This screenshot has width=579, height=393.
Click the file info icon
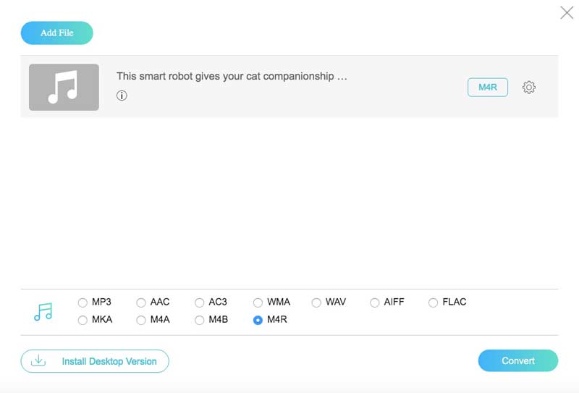click(x=122, y=96)
